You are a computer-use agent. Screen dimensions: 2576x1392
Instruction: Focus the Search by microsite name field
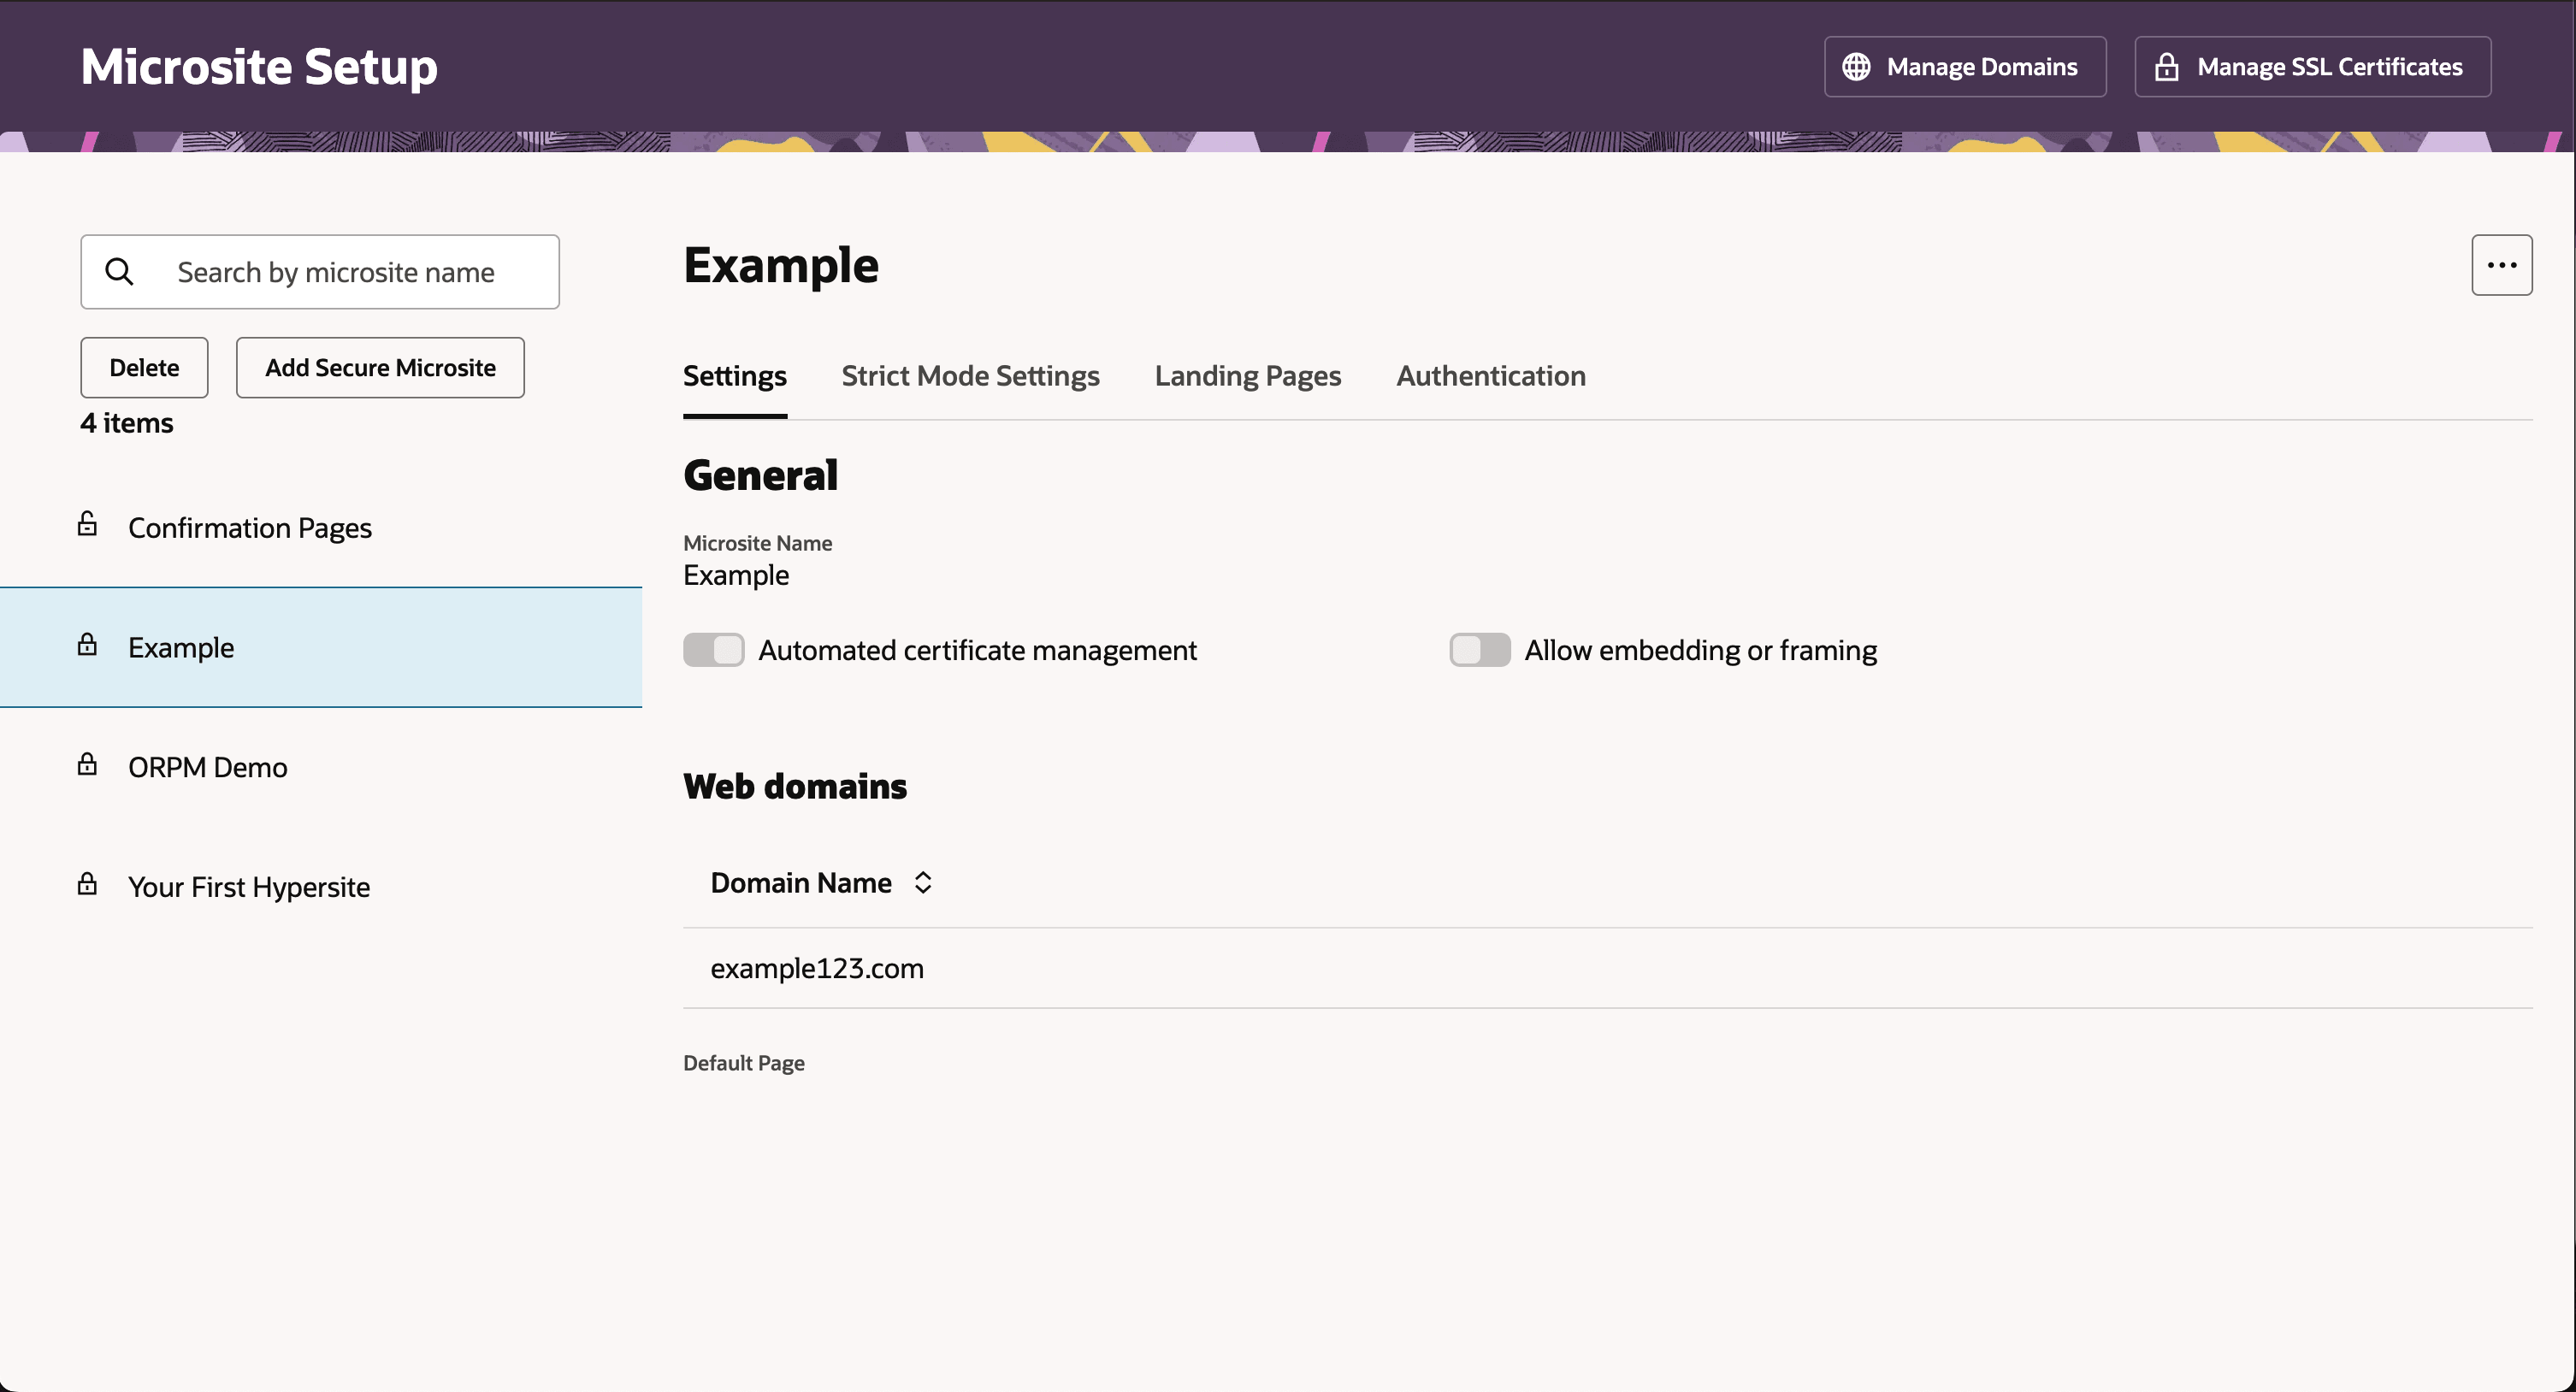[x=336, y=272]
